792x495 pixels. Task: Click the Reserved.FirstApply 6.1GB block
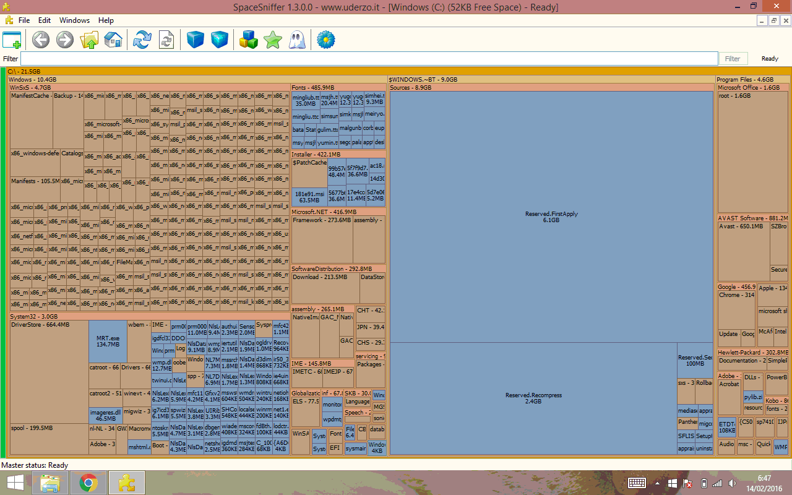coord(551,217)
